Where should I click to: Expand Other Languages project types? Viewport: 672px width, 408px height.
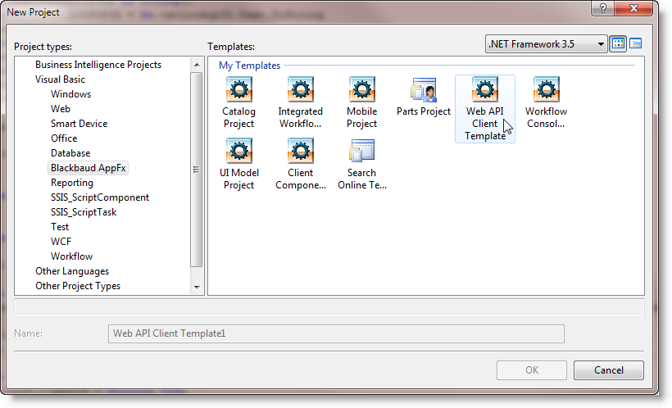(x=72, y=271)
